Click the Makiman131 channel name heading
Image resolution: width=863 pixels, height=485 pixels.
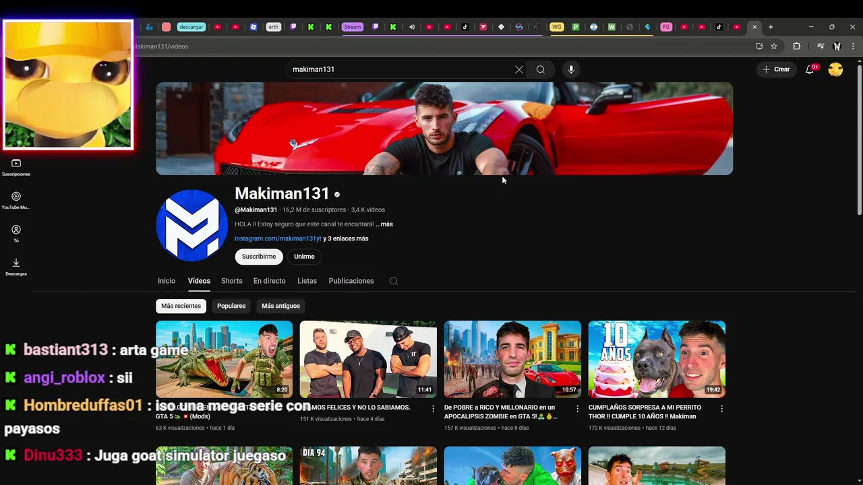click(x=282, y=193)
